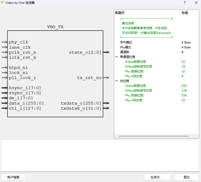201x182 pixels.
Task: Select Phy 数据位宽 under 总位宽
Action: pos(134,95)
